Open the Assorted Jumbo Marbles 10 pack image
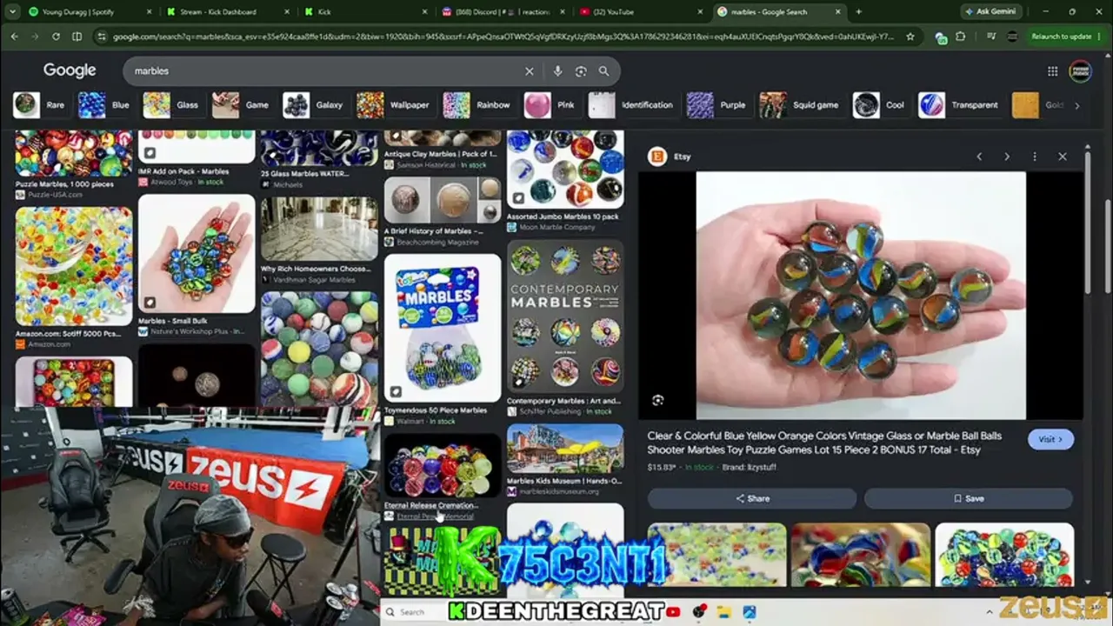 click(565, 170)
